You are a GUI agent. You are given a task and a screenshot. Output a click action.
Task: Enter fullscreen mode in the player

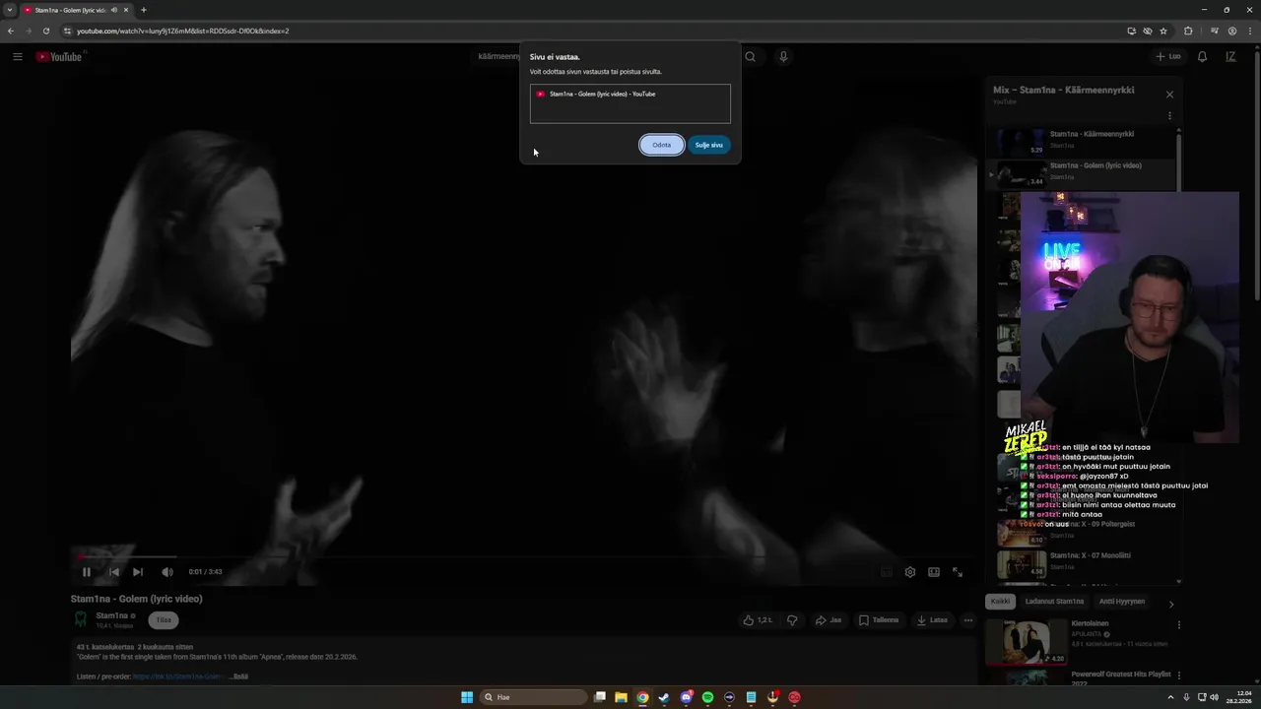pos(957,572)
